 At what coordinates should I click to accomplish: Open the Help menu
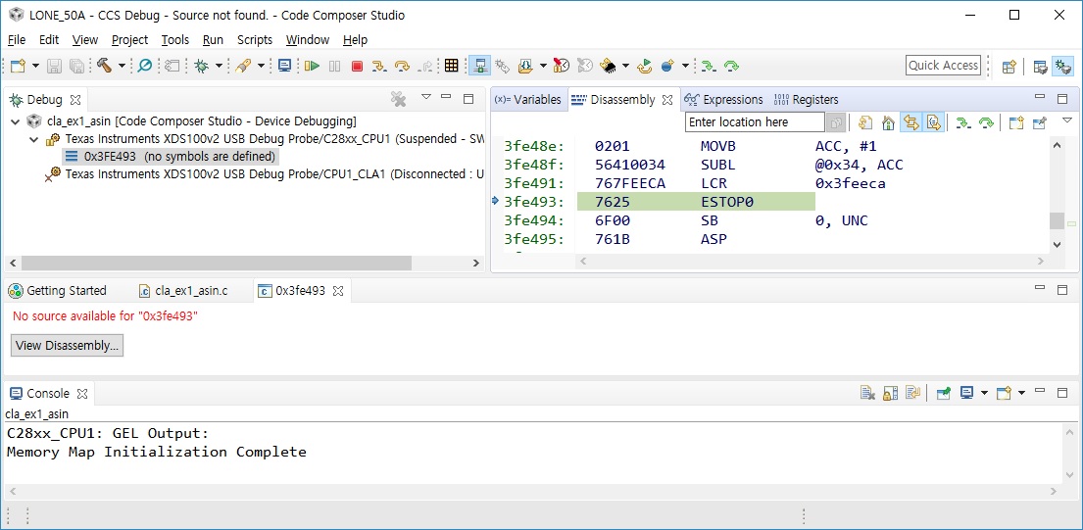tap(355, 39)
